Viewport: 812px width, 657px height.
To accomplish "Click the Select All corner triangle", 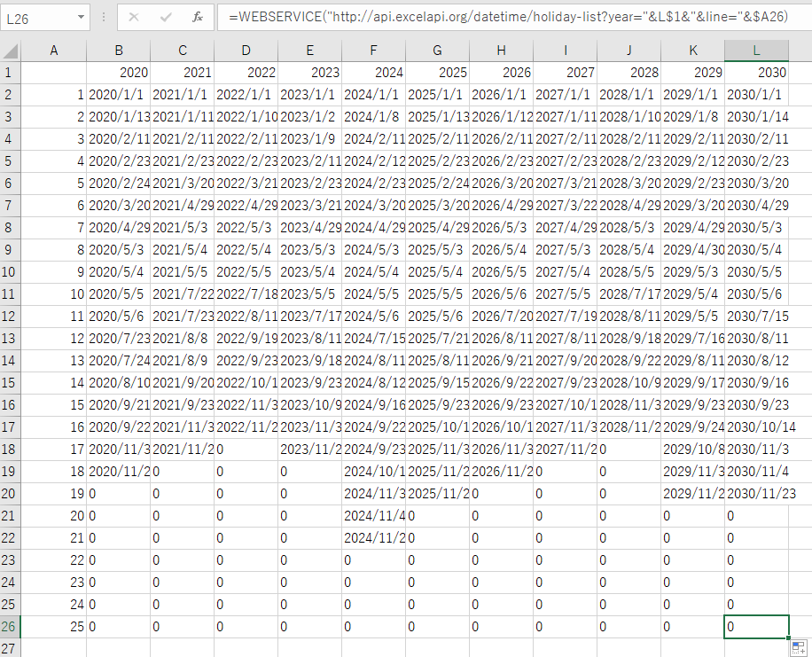I will point(11,51).
